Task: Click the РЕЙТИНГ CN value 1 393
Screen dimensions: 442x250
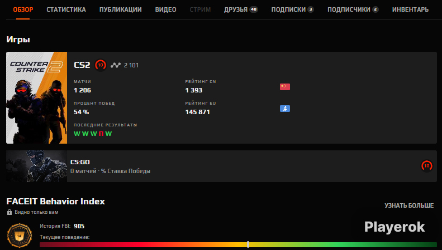Action: point(194,90)
